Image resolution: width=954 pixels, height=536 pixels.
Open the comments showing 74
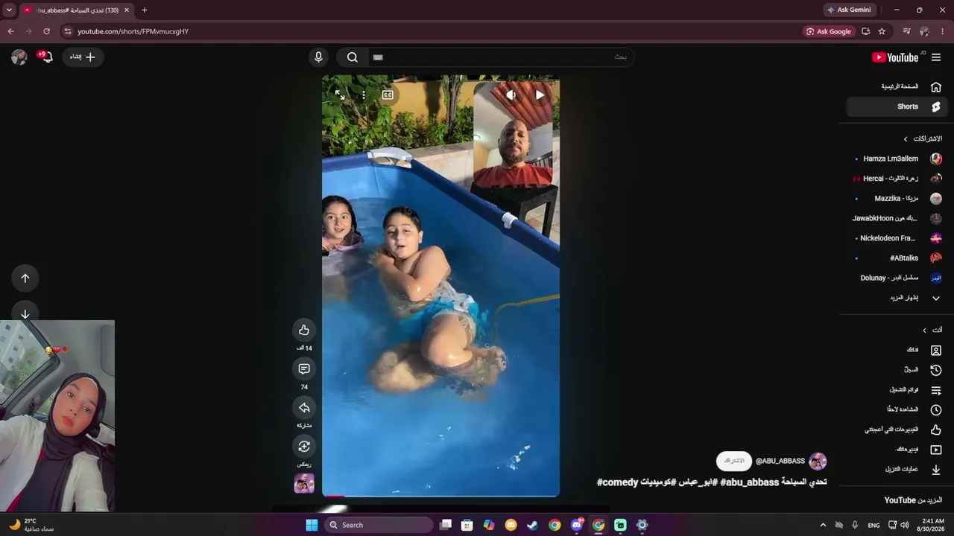[304, 368]
